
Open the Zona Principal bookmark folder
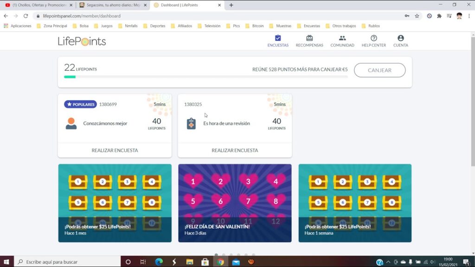(x=52, y=26)
